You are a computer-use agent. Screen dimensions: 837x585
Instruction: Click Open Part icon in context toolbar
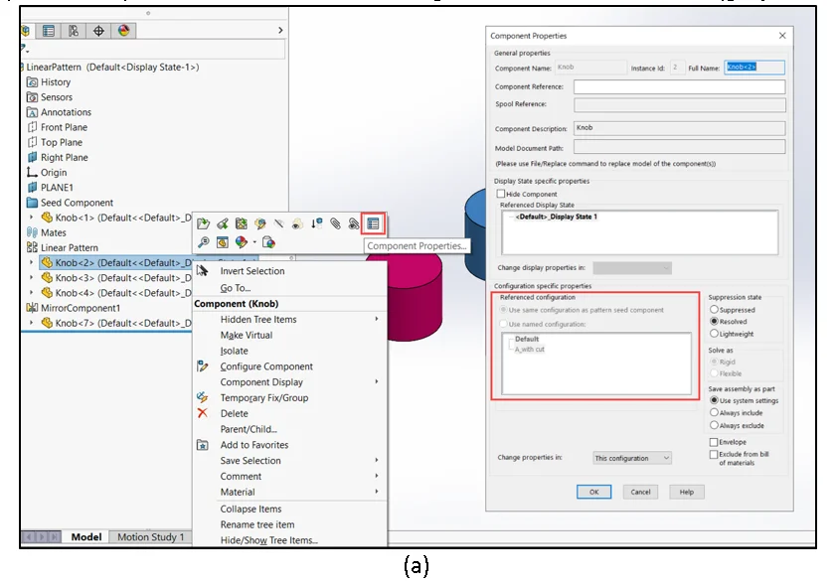(x=203, y=224)
